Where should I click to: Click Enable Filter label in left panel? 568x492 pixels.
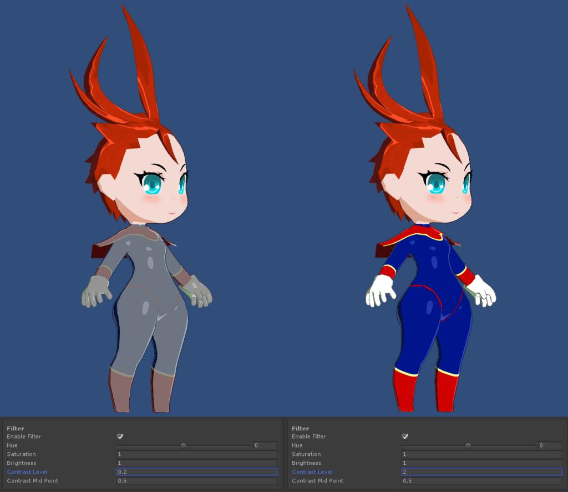[x=24, y=436]
